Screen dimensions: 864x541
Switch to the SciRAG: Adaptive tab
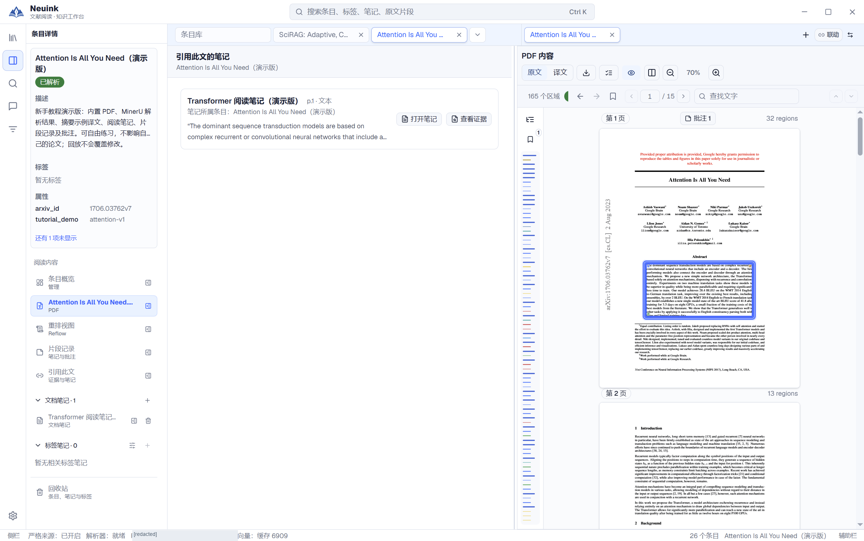tap(313, 35)
